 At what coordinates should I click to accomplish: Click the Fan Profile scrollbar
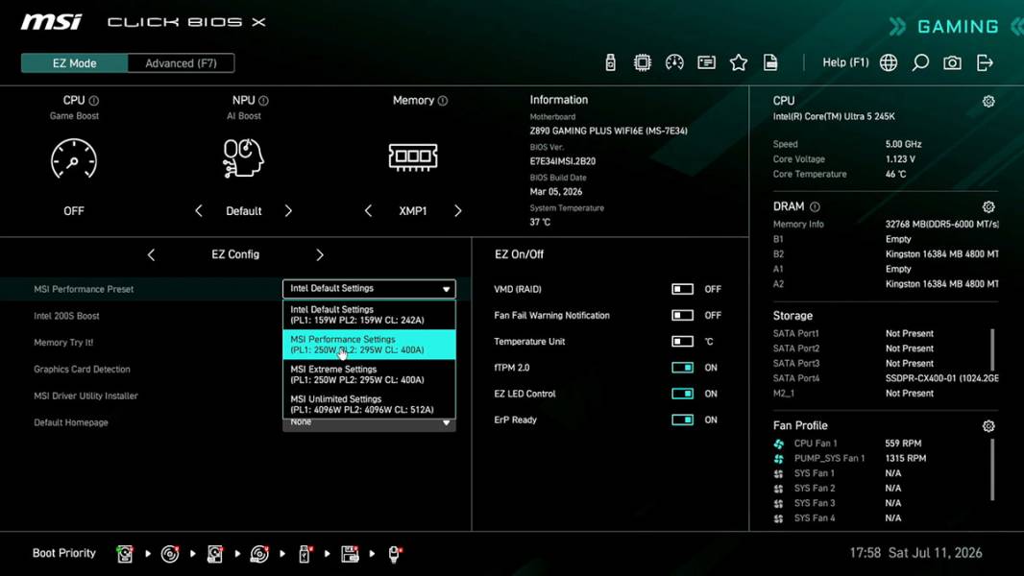tap(992, 469)
